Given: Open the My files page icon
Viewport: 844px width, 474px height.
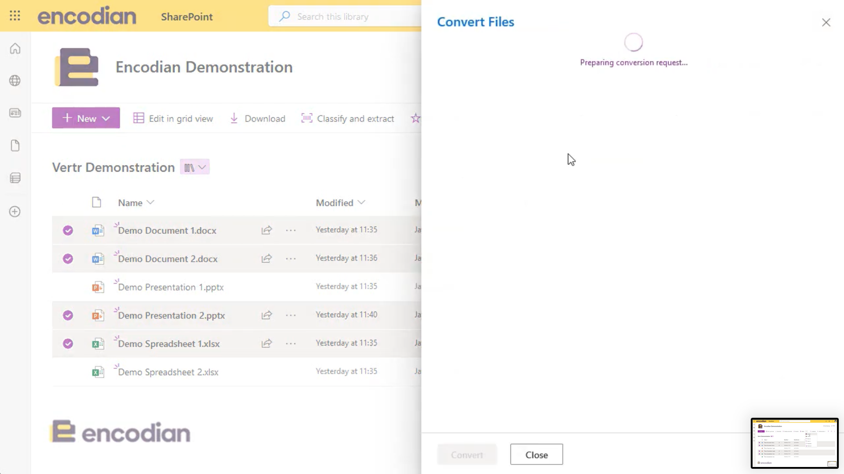Looking at the screenshot, I should (x=15, y=146).
